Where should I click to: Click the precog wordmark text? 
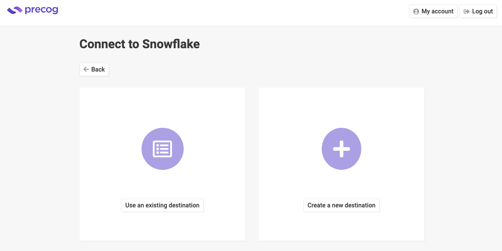(41, 10)
